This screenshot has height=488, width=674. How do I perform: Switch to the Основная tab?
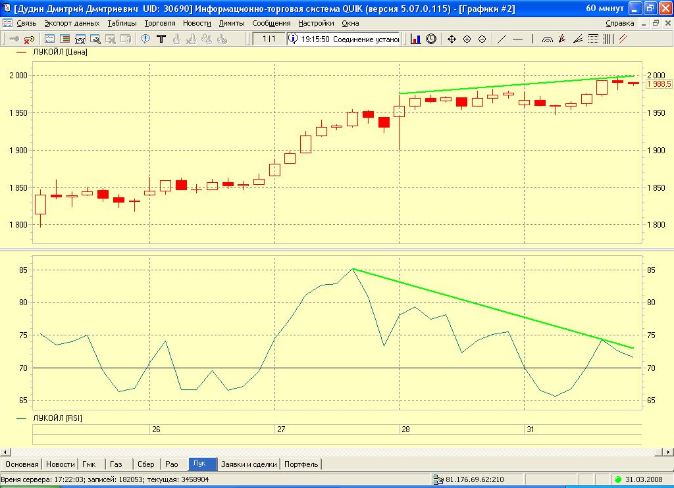coord(22,464)
